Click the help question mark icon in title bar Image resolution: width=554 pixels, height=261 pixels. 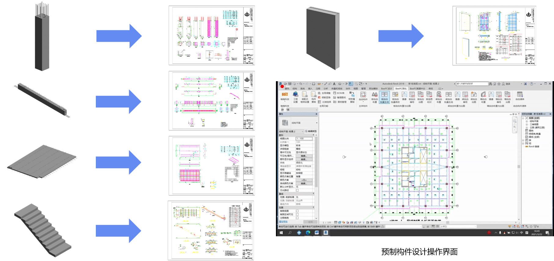tap(531, 84)
